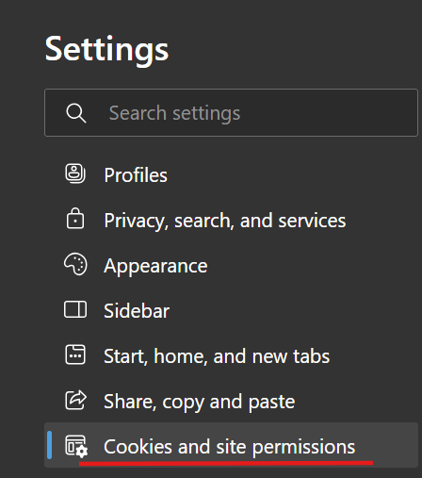Click the magnifying glass search icon
The image size is (422, 478).
click(76, 113)
